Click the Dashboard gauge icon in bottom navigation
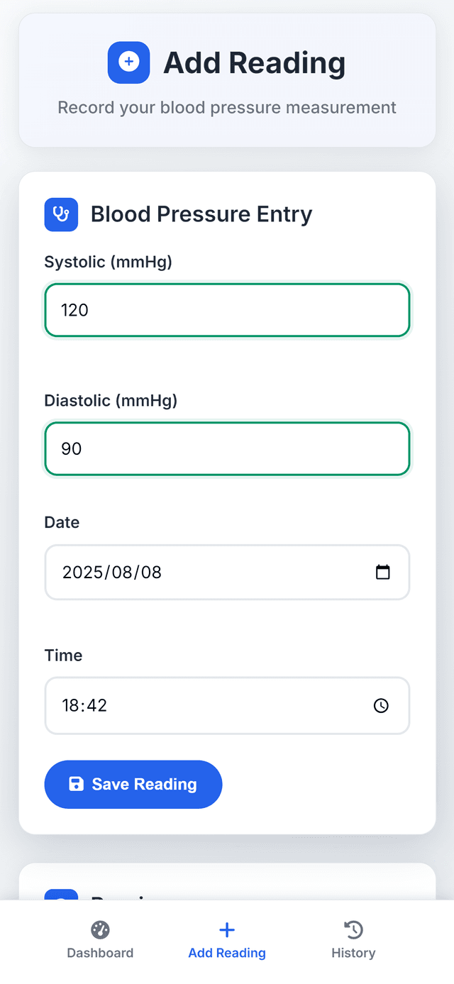Viewport: 454px width, 984px height. (100, 929)
